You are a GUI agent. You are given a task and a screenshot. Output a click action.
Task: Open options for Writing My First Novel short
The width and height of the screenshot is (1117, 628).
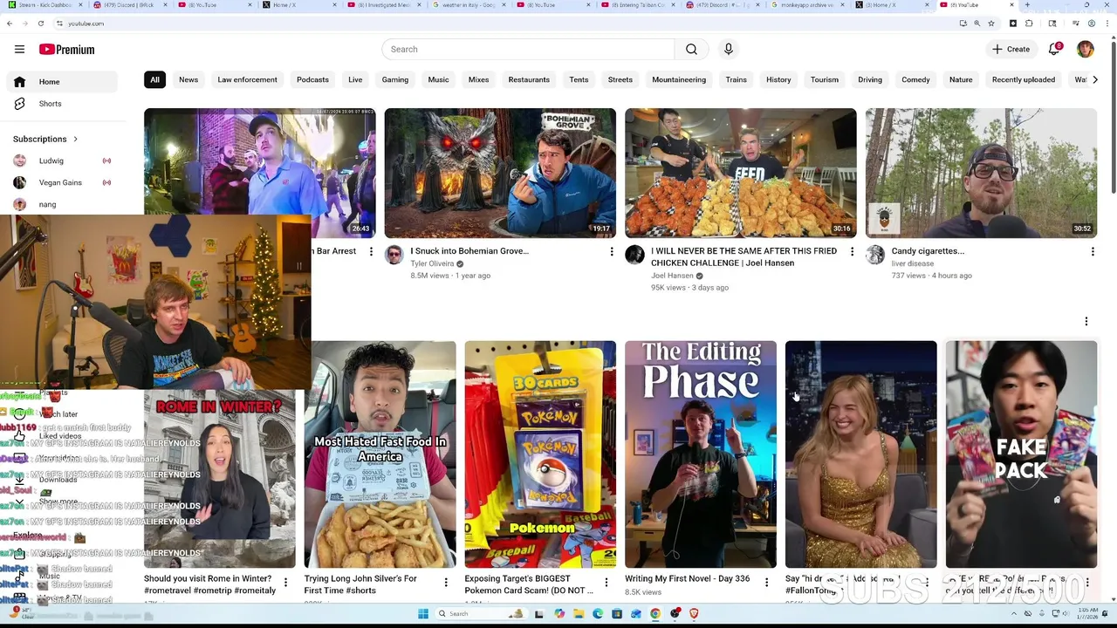[766, 583]
